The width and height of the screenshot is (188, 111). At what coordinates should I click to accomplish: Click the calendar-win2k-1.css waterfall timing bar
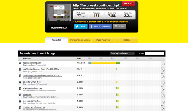coord(116,82)
